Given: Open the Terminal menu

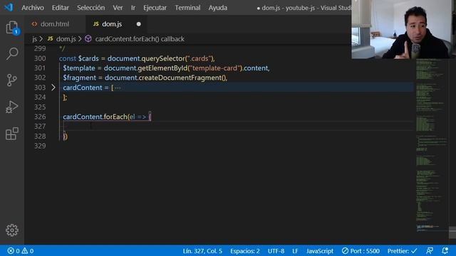Looking at the screenshot, I should (x=187, y=8).
